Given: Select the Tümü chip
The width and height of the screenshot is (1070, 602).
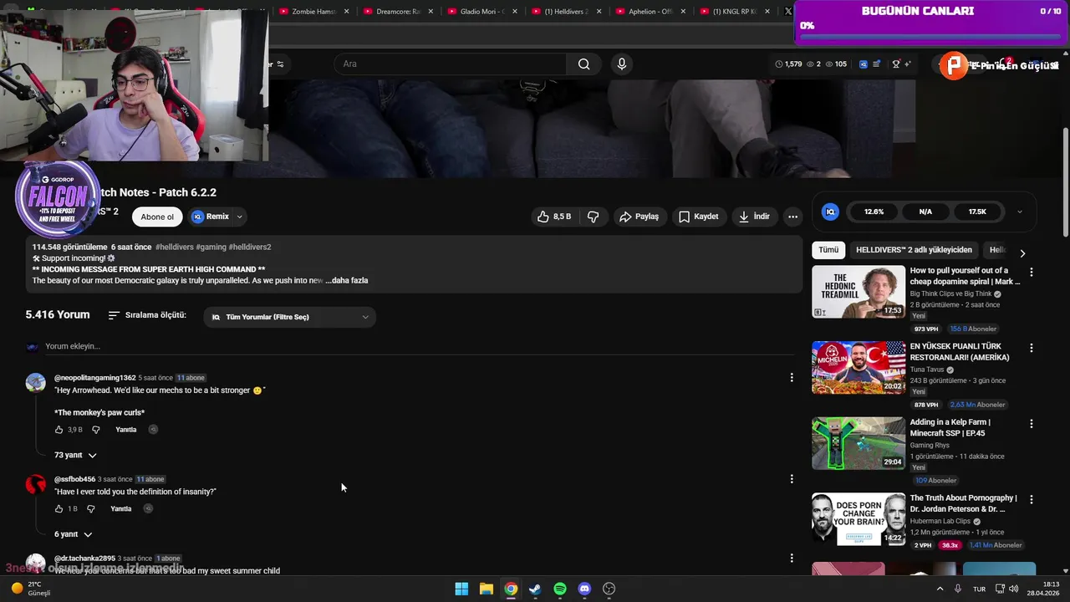Looking at the screenshot, I should [x=828, y=250].
